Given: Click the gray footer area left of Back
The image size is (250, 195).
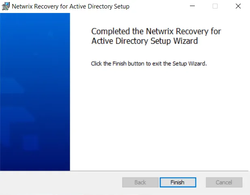Looking at the screenshot, I should (60, 182).
